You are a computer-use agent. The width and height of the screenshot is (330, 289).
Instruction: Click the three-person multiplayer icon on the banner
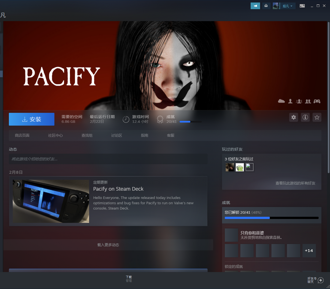(x=299, y=101)
